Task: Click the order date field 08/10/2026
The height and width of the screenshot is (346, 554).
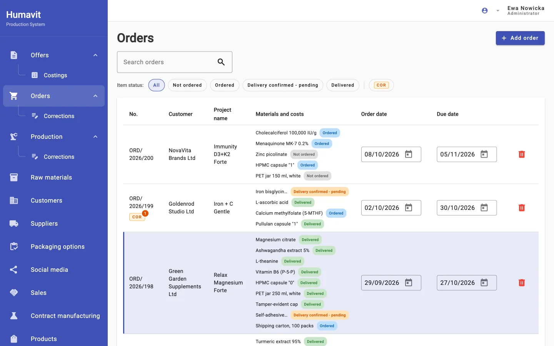Action: 391,154
